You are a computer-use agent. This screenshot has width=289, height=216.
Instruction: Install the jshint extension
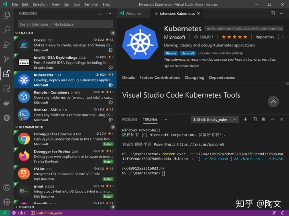coord(108,196)
